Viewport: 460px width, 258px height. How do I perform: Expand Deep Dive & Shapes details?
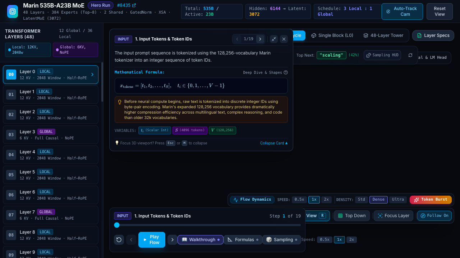265,72
